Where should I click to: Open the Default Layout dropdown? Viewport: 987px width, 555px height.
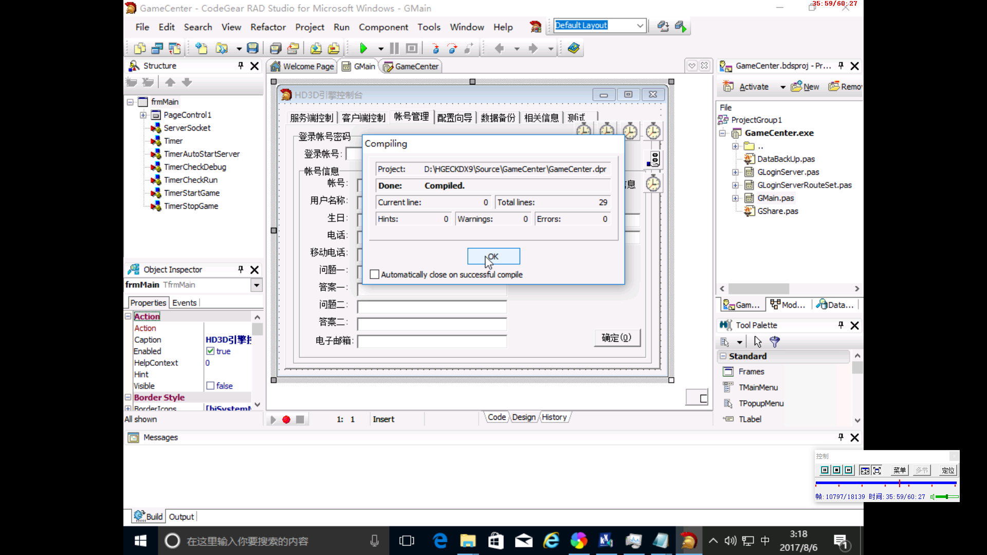click(x=640, y=26)
